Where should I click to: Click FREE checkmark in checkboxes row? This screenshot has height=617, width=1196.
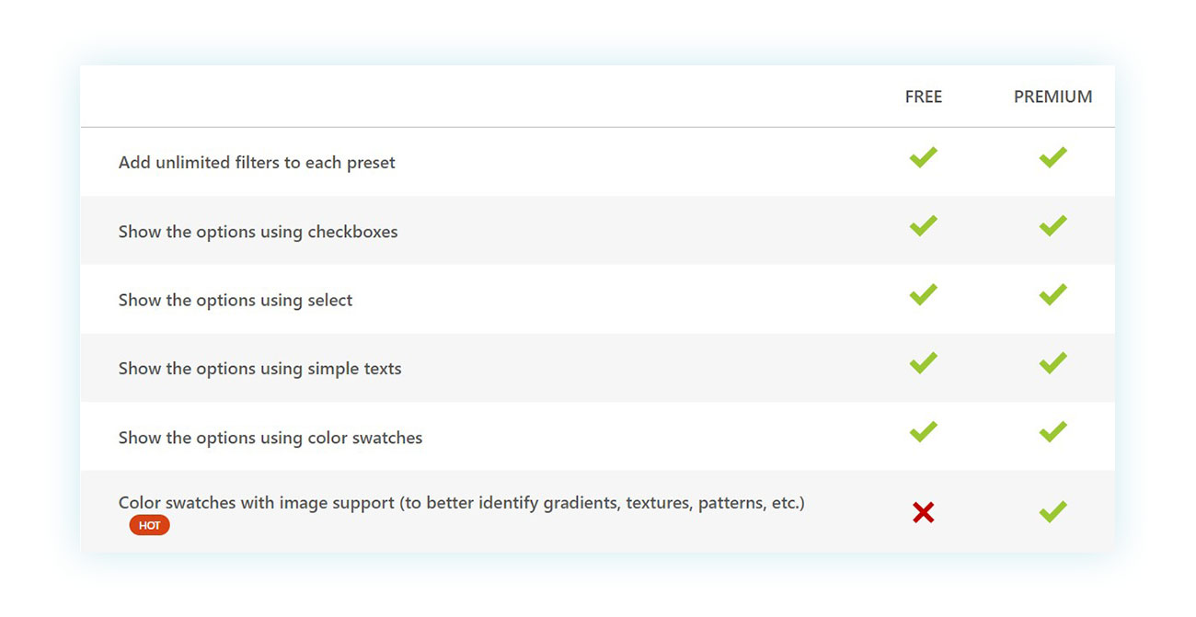click(x=923, y=225)
